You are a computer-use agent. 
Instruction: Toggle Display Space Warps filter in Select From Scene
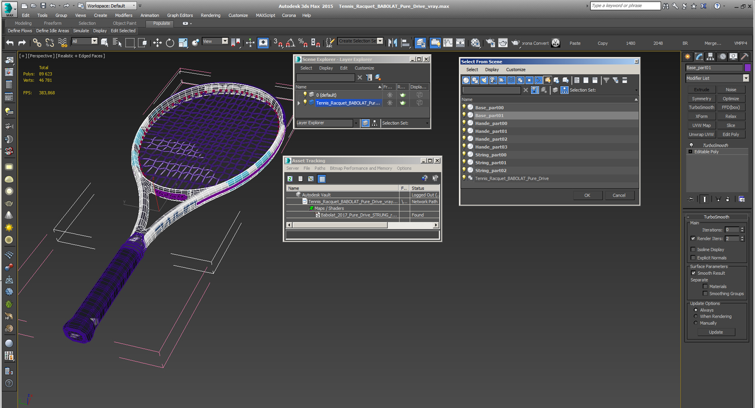[512, 80]
